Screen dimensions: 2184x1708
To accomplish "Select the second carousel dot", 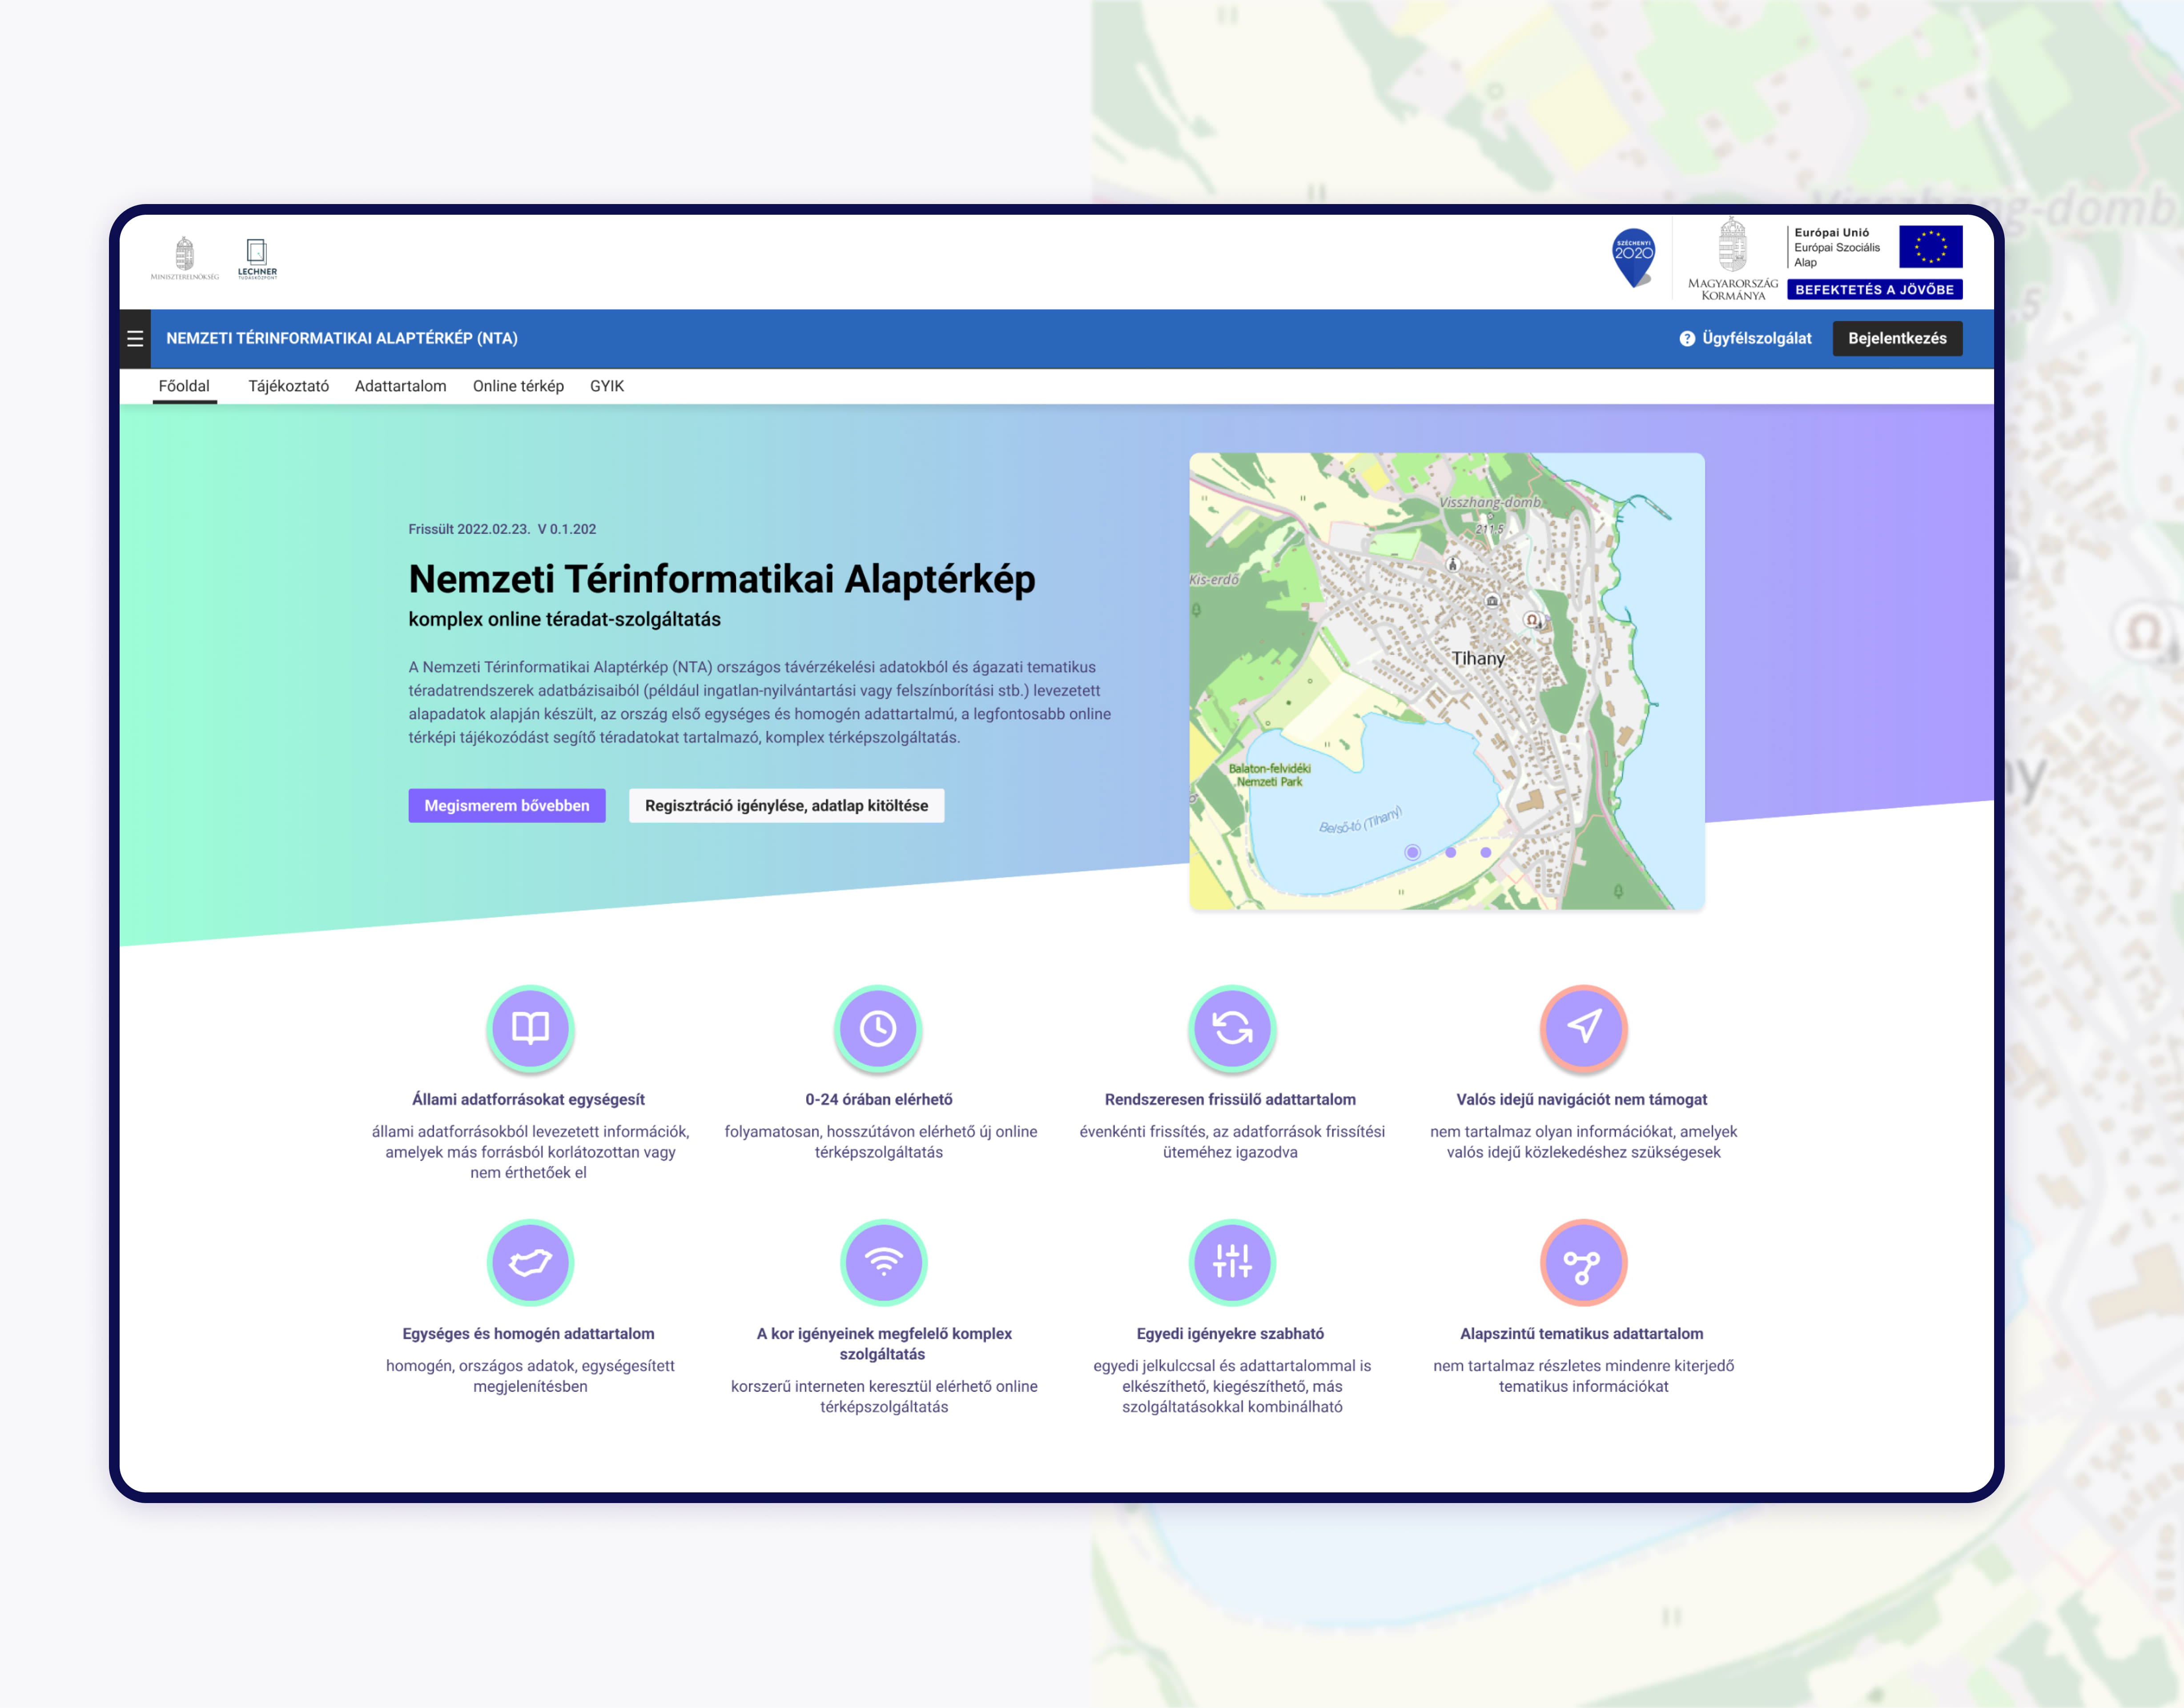I will [1450, 852].
